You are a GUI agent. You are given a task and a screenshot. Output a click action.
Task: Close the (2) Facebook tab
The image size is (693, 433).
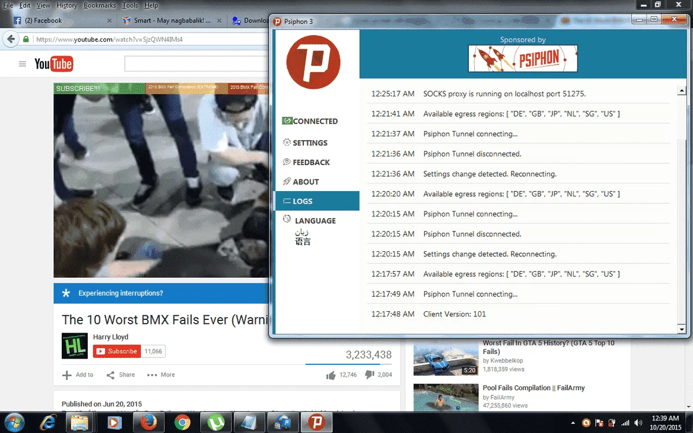click(x=110, y=20)
